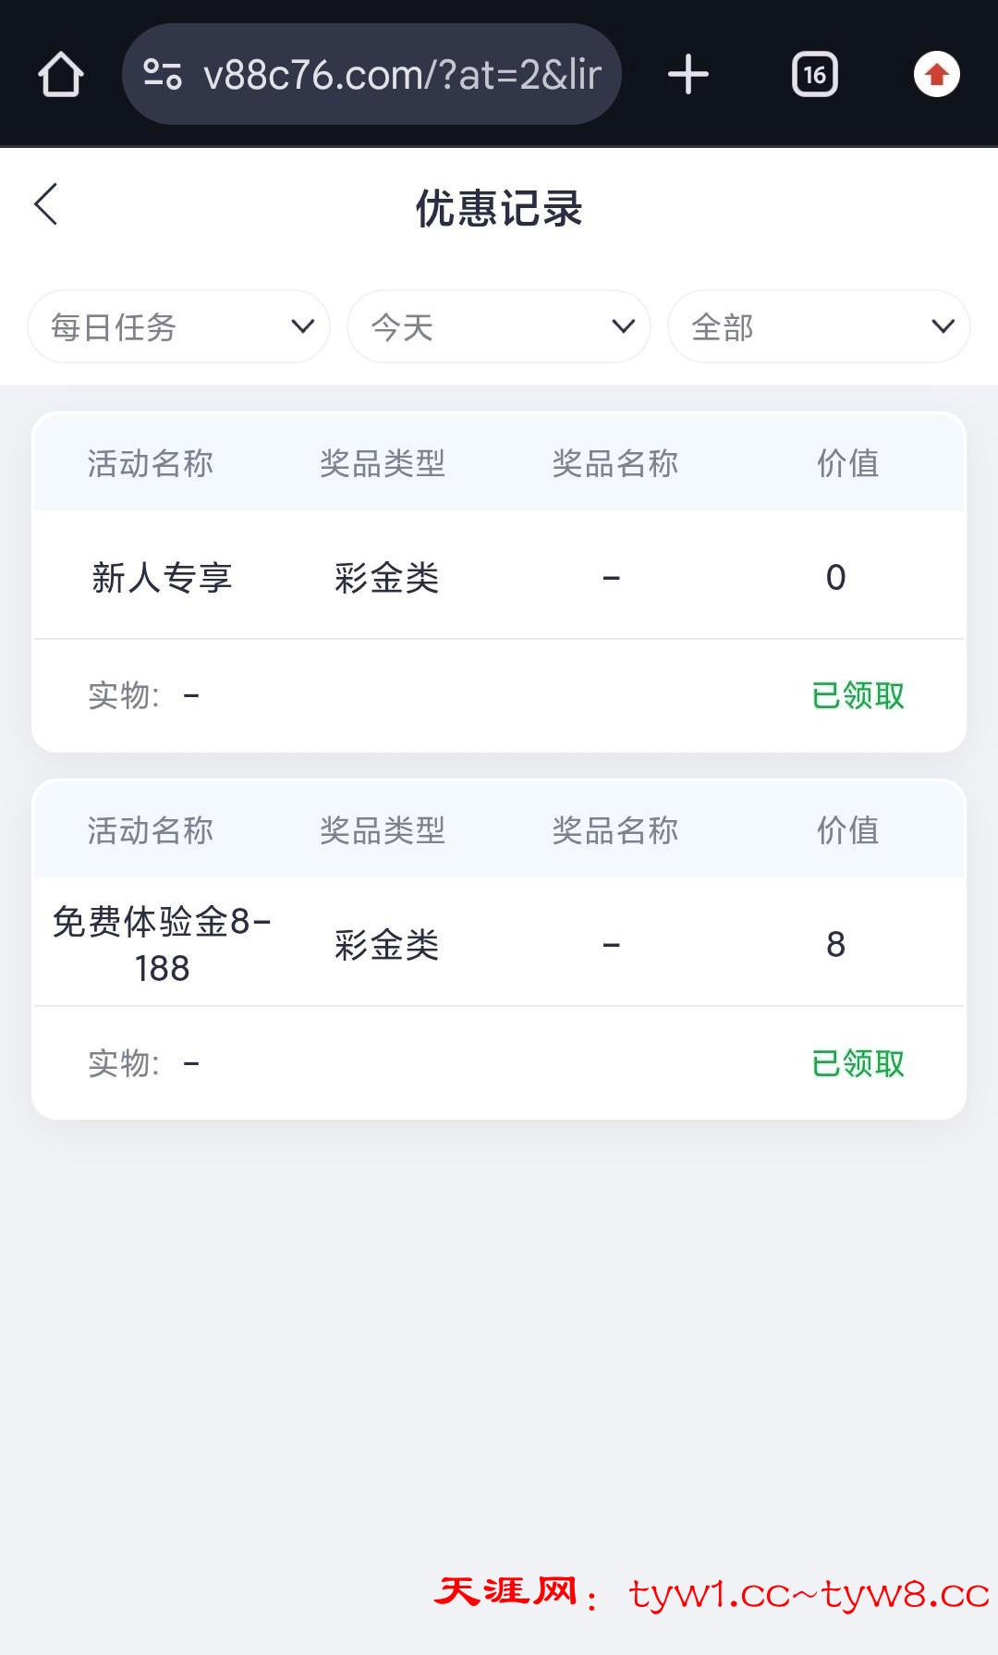Tap 已领取 status for 新人专享
998x1655 pixels.
(x=858, y=695)
